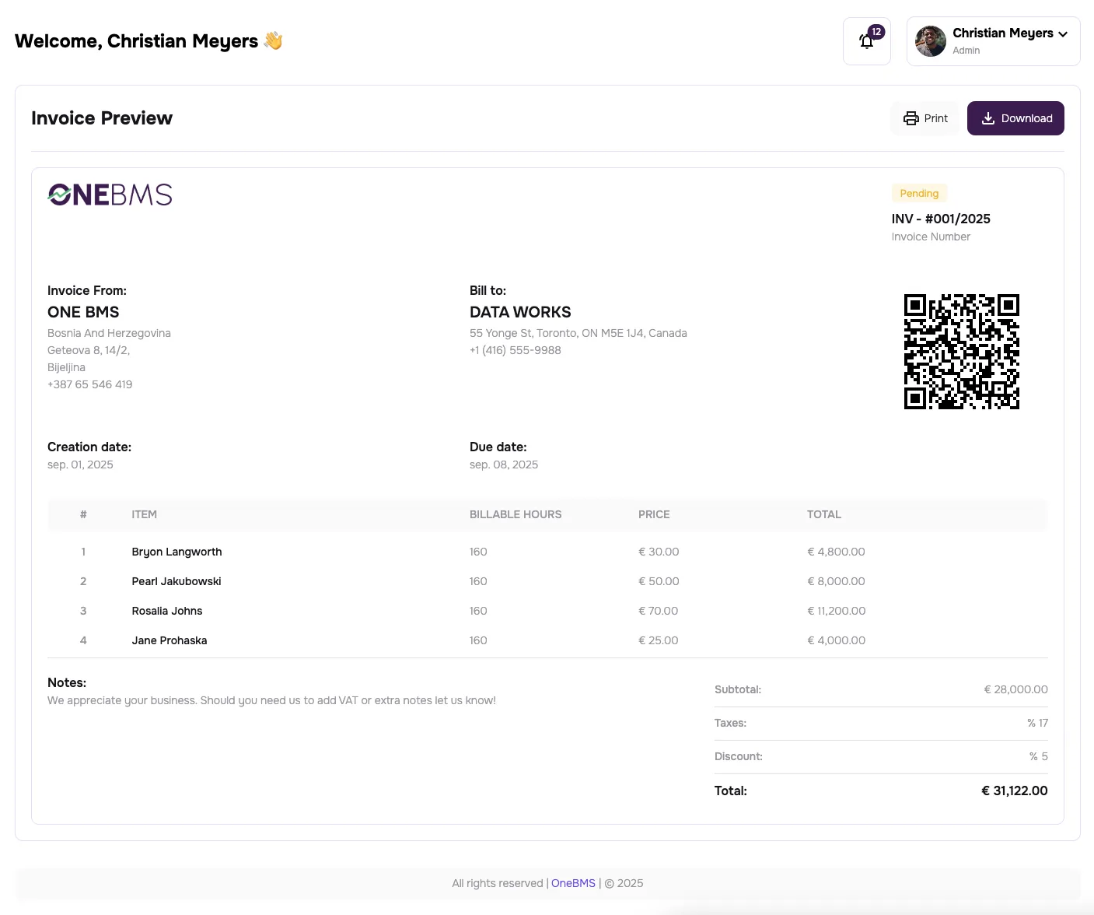
Task: Expand row 3 for Rosalia Johns
Action: coord(167,611)
